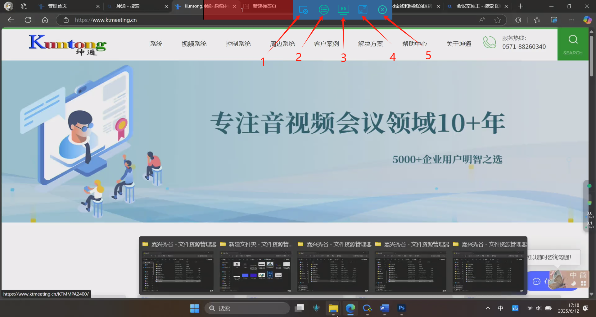
Task: Click the Kuntong 坤通 logo
Action: [x=68, y=45]
